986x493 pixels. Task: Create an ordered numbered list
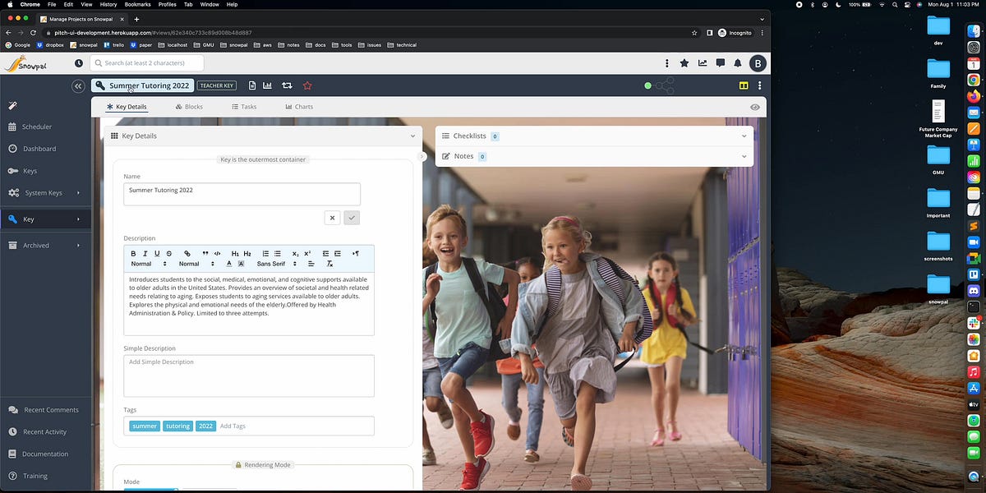265,253
